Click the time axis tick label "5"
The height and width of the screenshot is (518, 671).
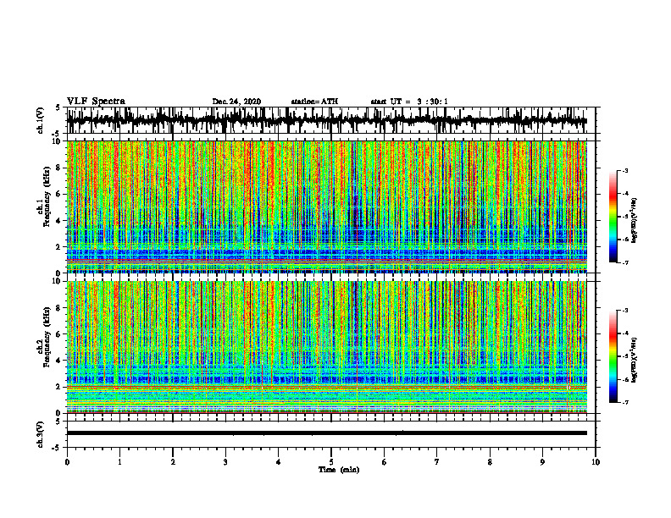point(331,462)
